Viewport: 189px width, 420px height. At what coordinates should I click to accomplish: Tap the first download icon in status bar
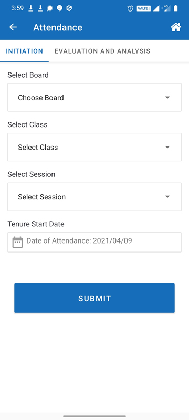[31, 8]
